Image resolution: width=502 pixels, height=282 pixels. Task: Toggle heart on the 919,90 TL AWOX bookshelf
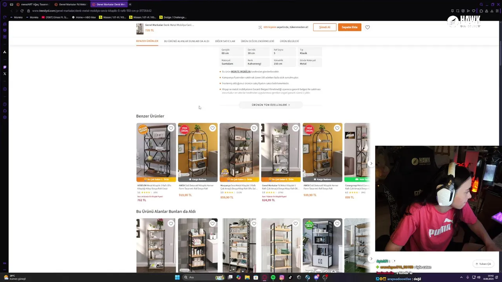click(x=213, y=128)
